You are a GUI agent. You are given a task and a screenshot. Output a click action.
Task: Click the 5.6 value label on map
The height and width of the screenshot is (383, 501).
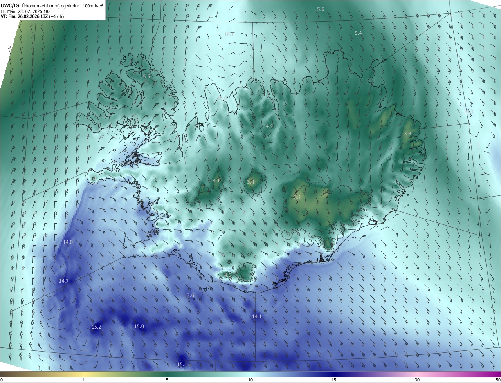tap(321, 9)
